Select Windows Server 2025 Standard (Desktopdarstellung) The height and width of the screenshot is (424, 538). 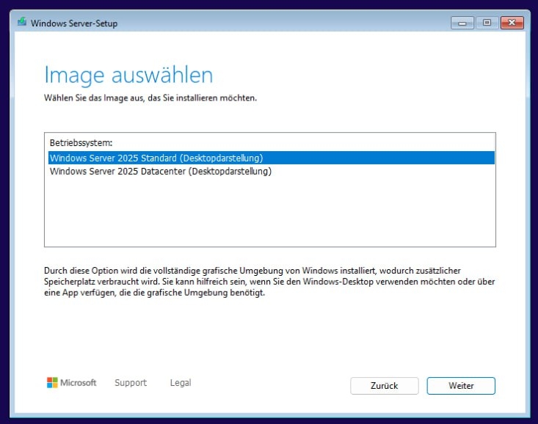click(x=271, y=158)
